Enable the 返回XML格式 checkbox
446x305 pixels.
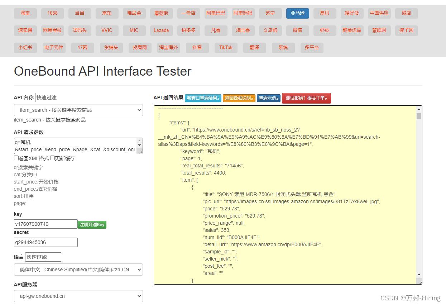tap(16, 158)
